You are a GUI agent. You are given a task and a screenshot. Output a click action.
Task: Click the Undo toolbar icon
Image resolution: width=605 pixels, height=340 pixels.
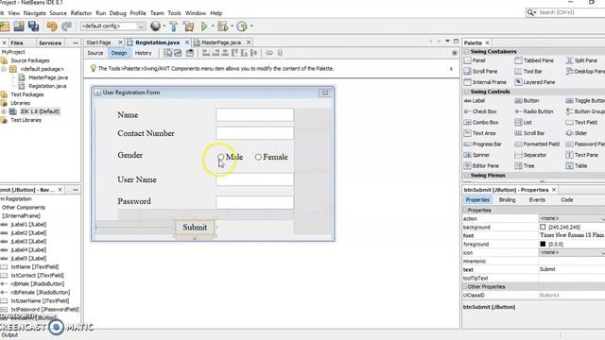[52, 26]
